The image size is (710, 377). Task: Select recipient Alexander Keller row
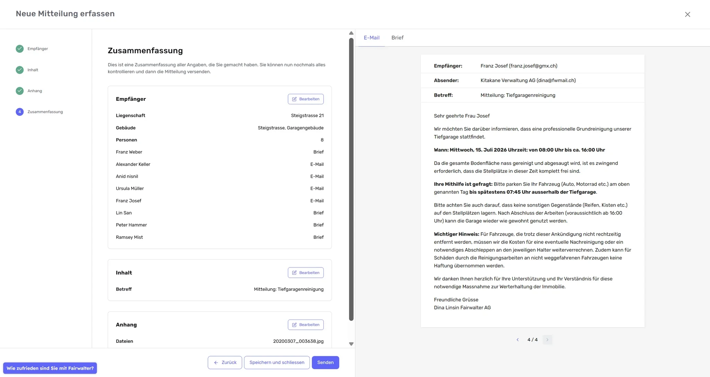(220, 164)
